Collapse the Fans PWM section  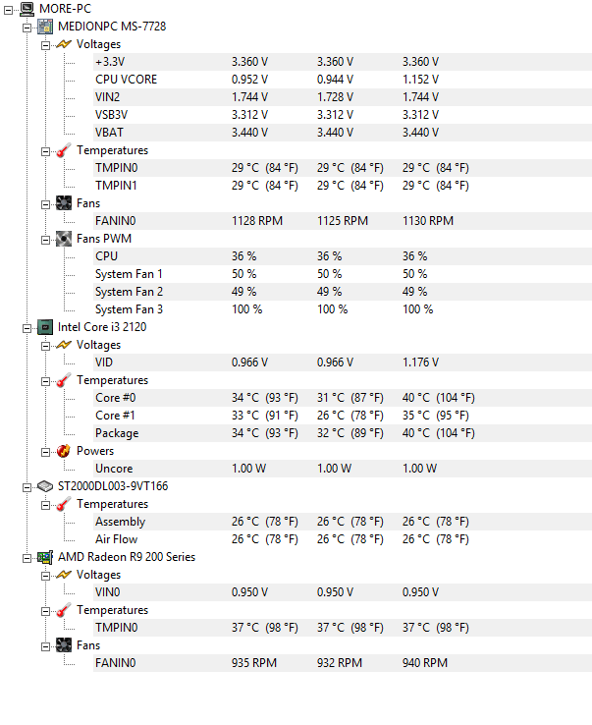point(45,239)
